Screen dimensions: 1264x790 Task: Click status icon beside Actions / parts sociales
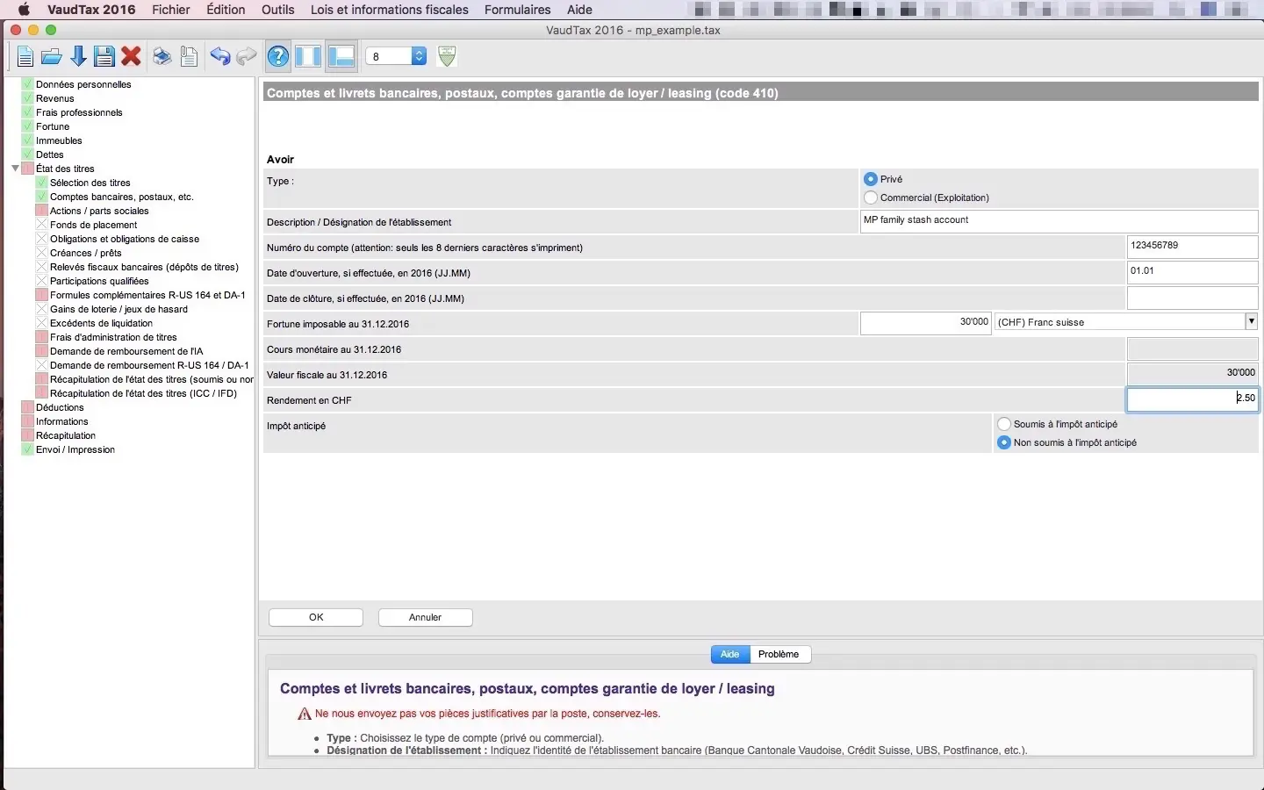point(41,211)
